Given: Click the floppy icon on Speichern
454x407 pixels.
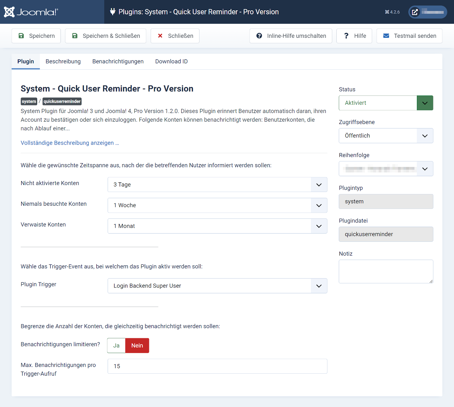Looking at the screenshot, I should pos(21,36).
